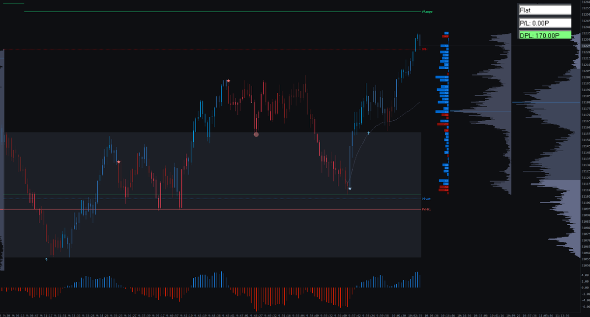
Task: Select the PW-Hi level label
Action: click(x=426, y=210)
